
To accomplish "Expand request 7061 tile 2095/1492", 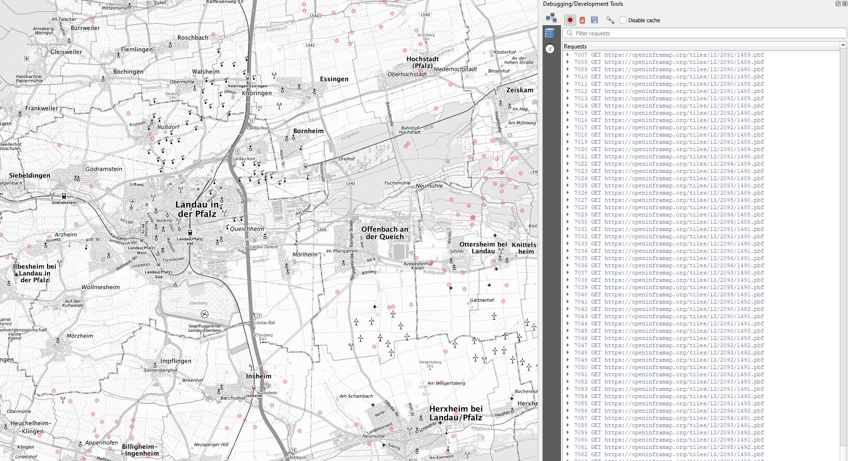I will point(568,447).
